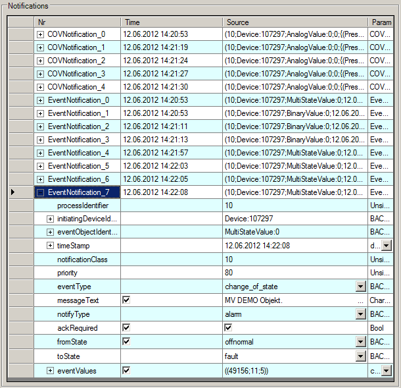Expand the EventNotification_4 row
The width and height of the screenshot is (401, 388).
pos(40,153)
